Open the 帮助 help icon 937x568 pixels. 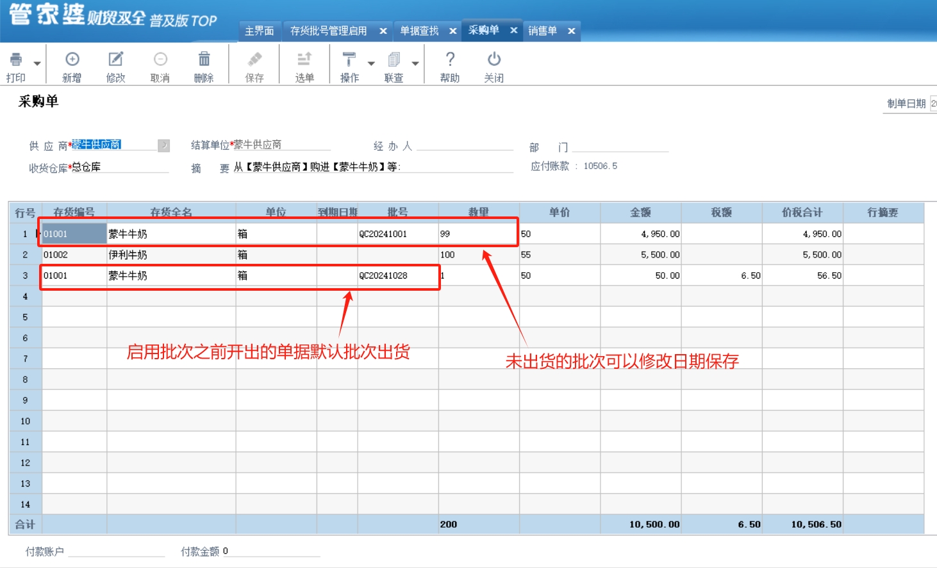450,60
